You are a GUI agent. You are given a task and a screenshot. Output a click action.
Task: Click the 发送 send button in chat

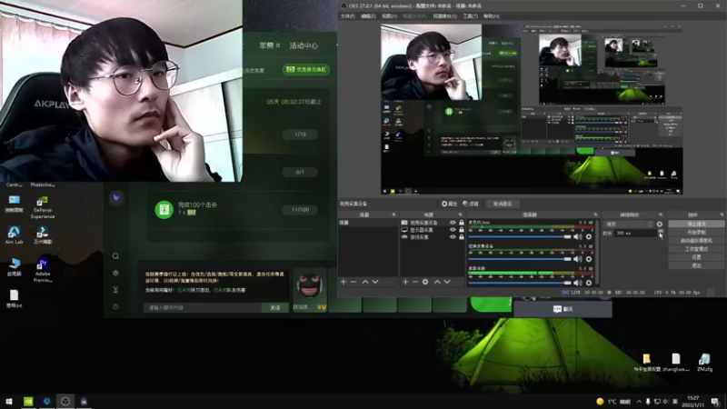(x=275, y=307)
